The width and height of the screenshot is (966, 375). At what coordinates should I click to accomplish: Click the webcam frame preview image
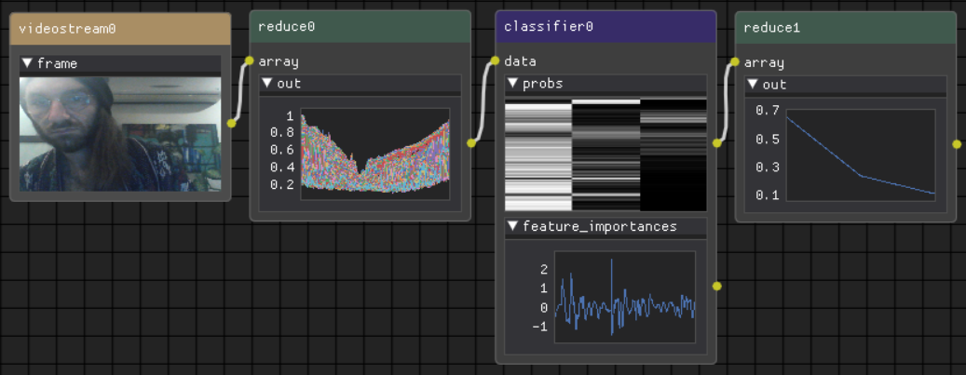pos(120,134)
